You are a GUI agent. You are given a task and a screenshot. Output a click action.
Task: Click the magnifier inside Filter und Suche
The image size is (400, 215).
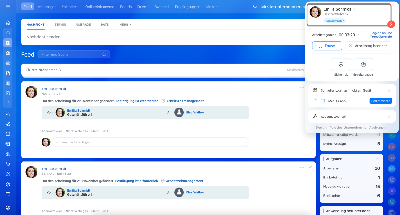click(104, 54)
